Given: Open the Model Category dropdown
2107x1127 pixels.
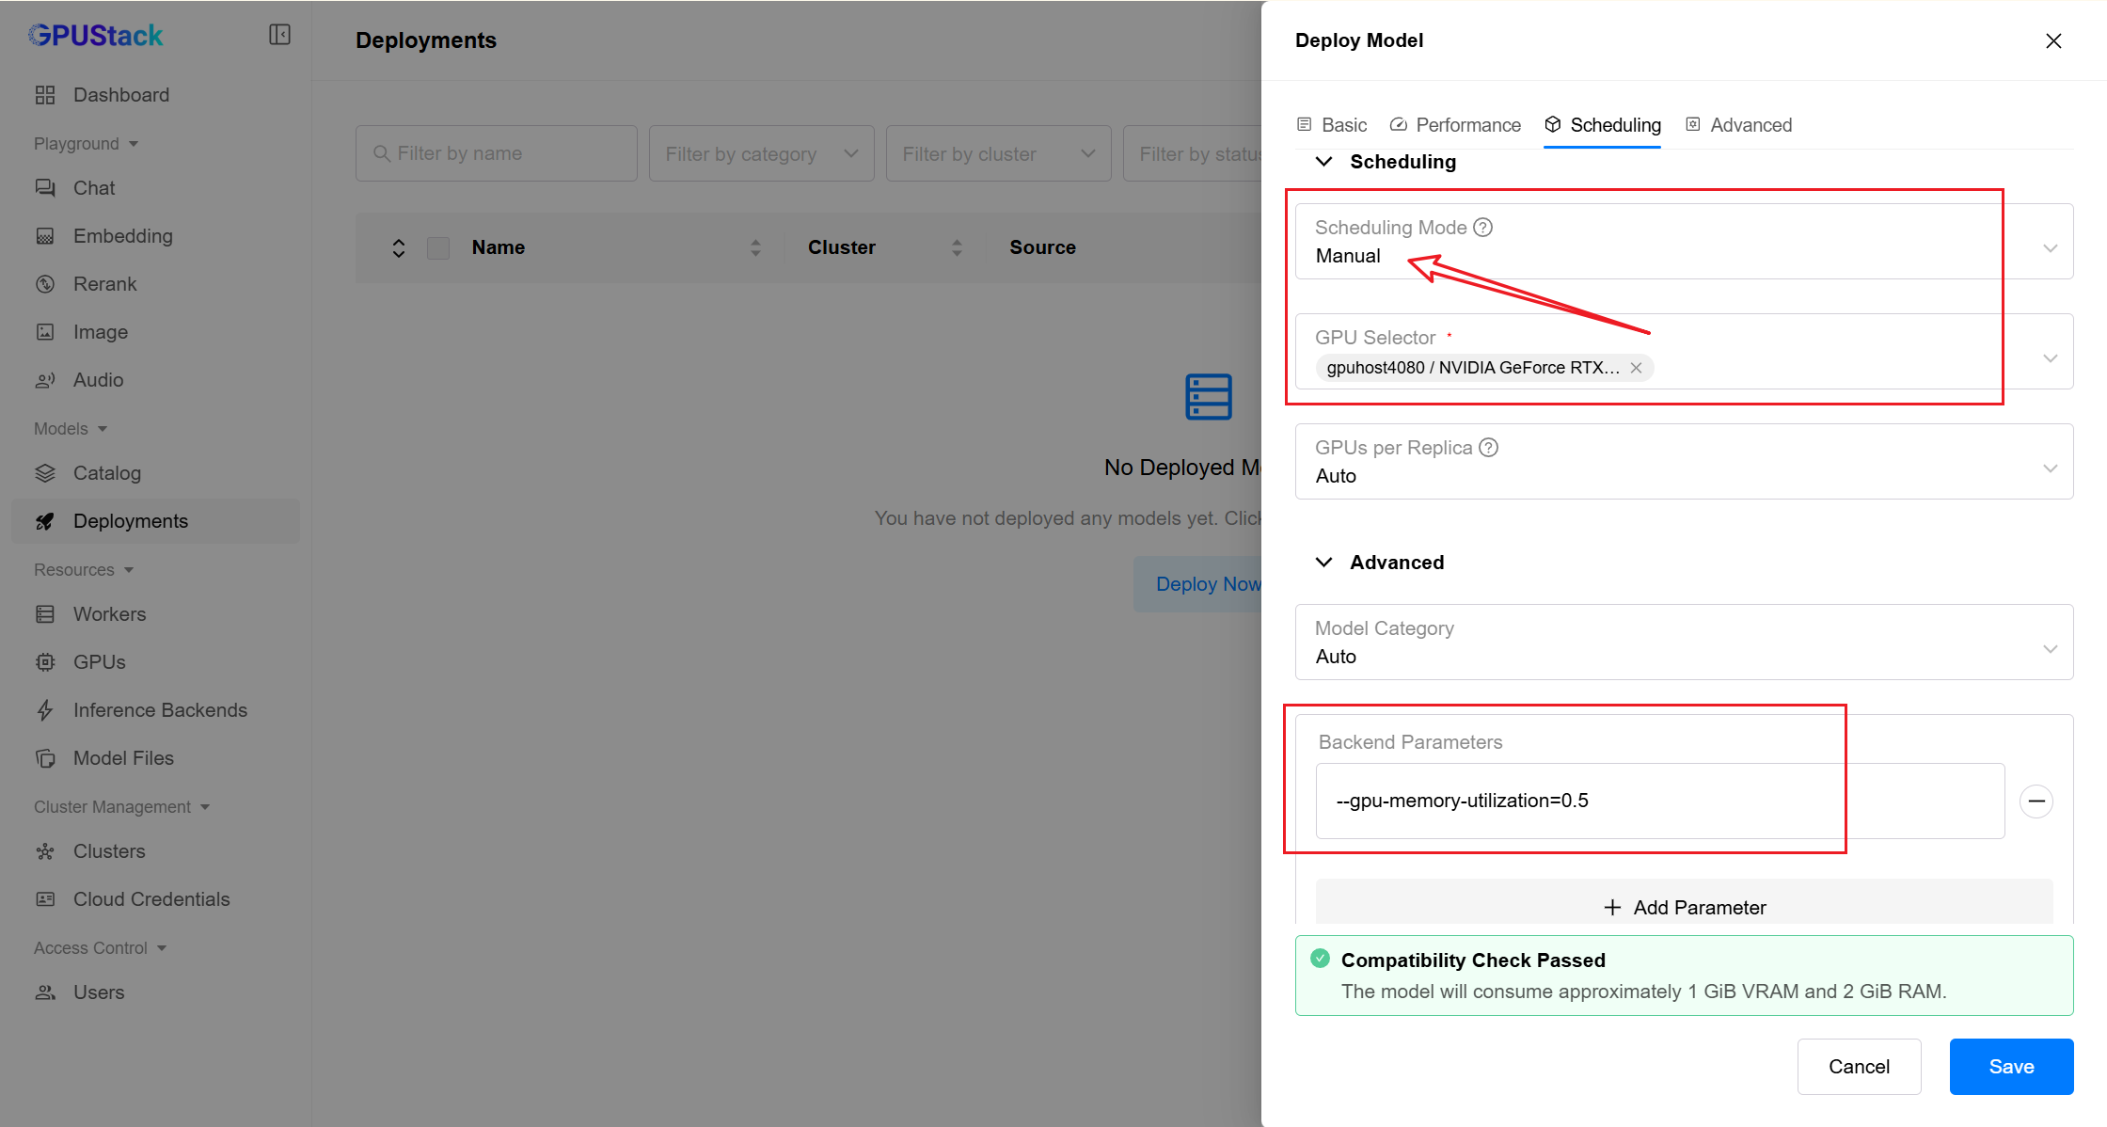Looking at the screenshot, I should [x=1684, y=643].
